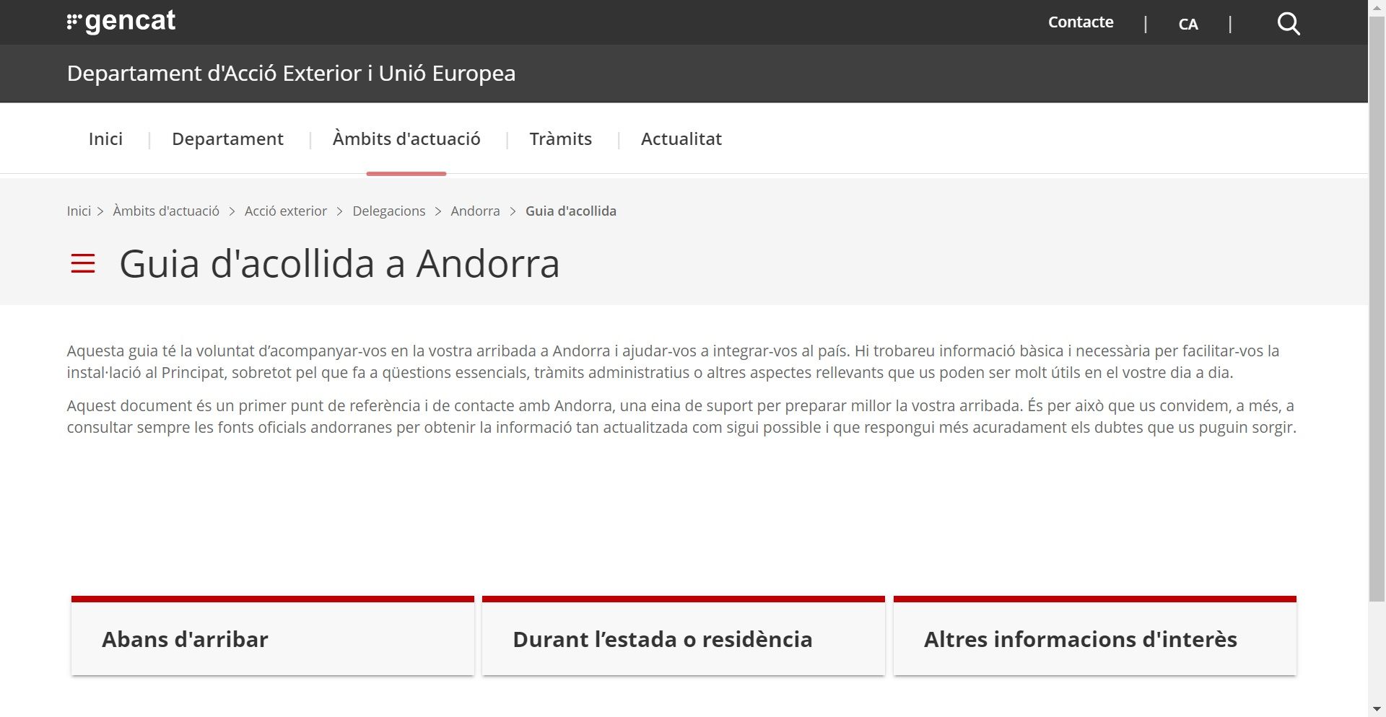The height and width of the screenshot is (717, 1386).
Task: Open the Andorra breadcrumb link
Action: pos(475,211)
